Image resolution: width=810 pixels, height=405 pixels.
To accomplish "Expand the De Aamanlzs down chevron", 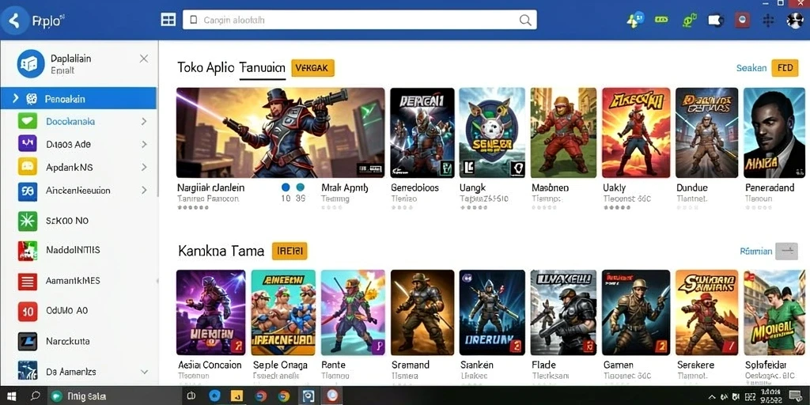I will [144, 372].
